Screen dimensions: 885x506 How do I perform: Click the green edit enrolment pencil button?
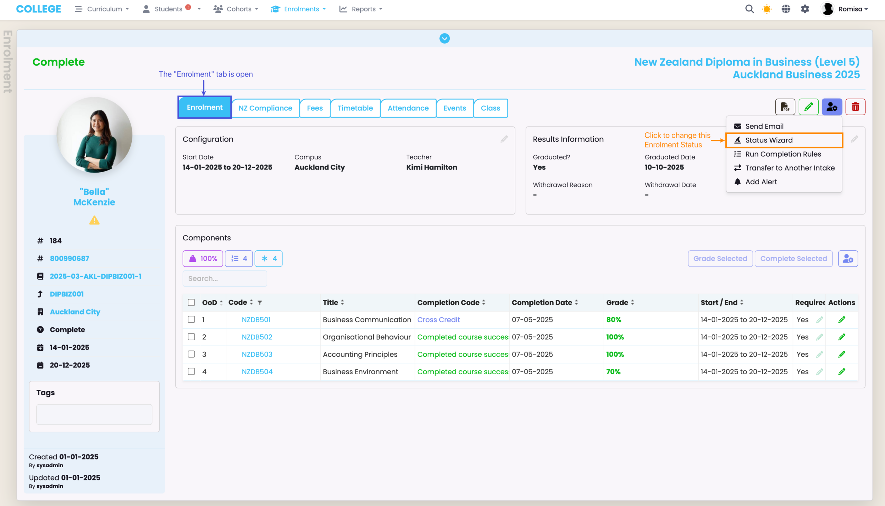click(808, 107)
